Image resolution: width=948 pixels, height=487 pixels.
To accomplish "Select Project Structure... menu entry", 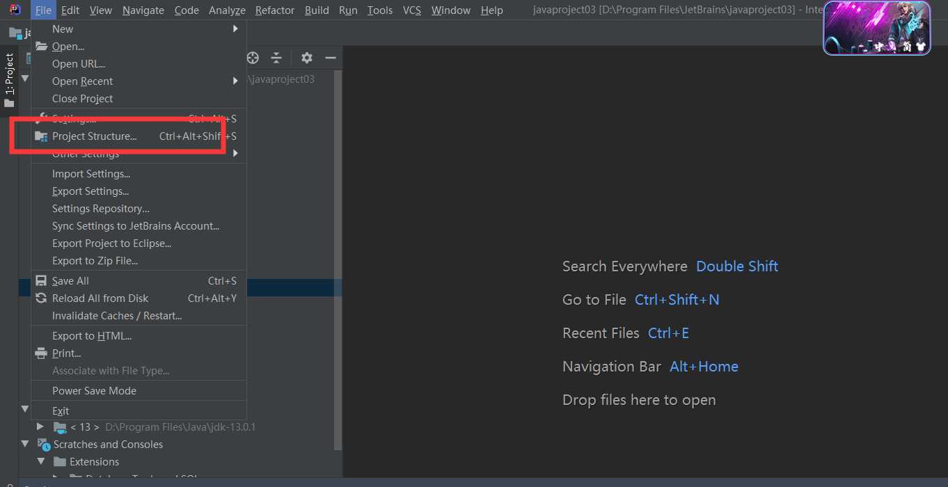I will pyautogui.click(x=139, y=136).
